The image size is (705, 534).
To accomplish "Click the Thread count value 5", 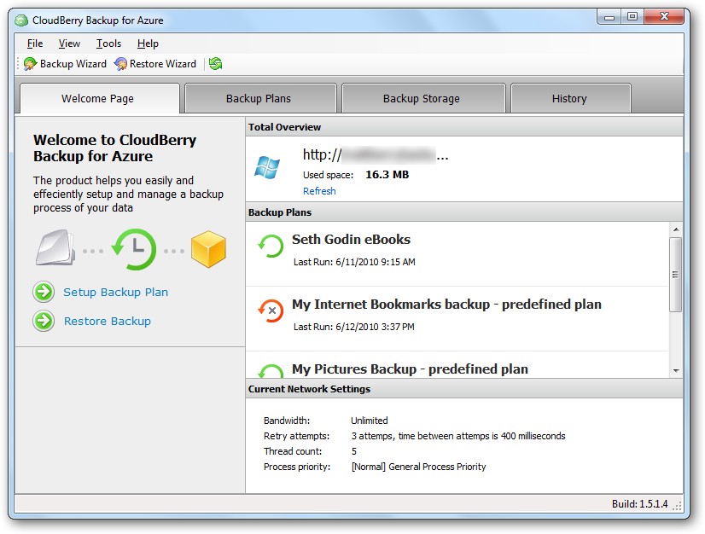I will pos(354,451).
